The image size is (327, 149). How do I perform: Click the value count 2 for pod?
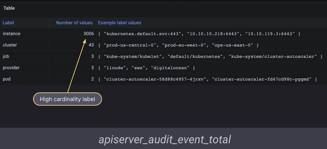click(x=92, y=79)
